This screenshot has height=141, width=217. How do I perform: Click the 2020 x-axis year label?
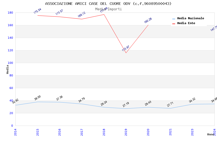click(x=148, y=132)
